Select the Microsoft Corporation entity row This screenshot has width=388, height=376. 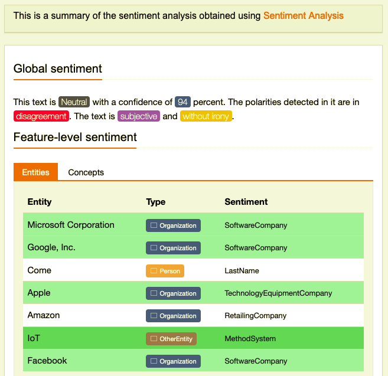click(193, 224)
